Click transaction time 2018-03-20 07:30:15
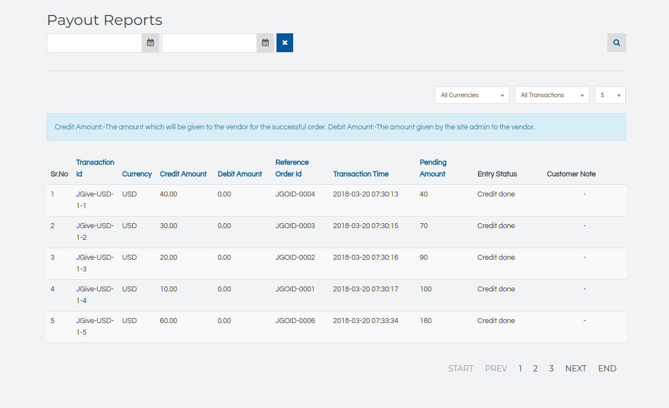669x408 pixels. [x=366, y=226]
